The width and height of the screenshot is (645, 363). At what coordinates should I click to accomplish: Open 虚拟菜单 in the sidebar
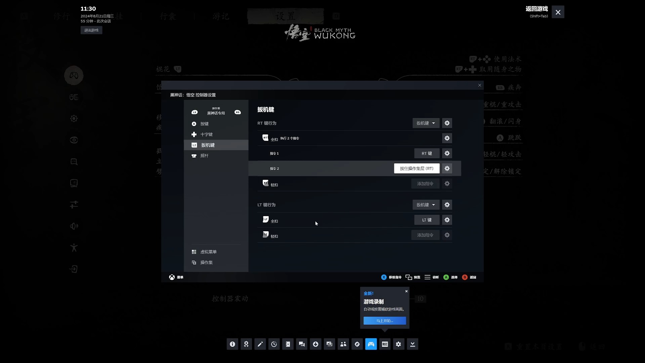(x=208, y=252)
